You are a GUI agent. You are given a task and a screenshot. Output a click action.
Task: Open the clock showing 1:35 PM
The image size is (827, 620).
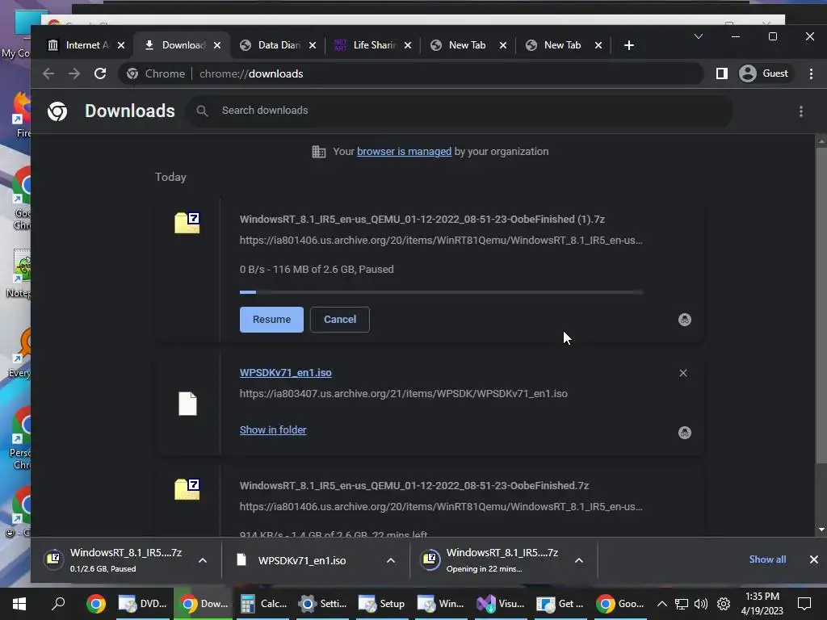point(762,604)
